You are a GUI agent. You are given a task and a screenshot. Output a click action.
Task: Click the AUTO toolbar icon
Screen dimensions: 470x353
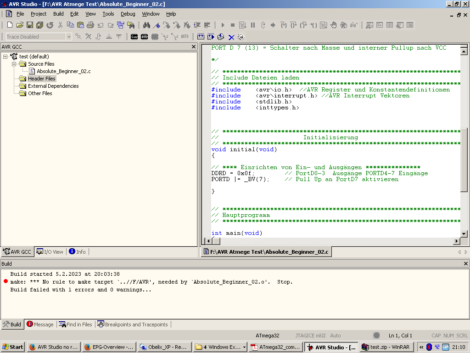point(185,37)
